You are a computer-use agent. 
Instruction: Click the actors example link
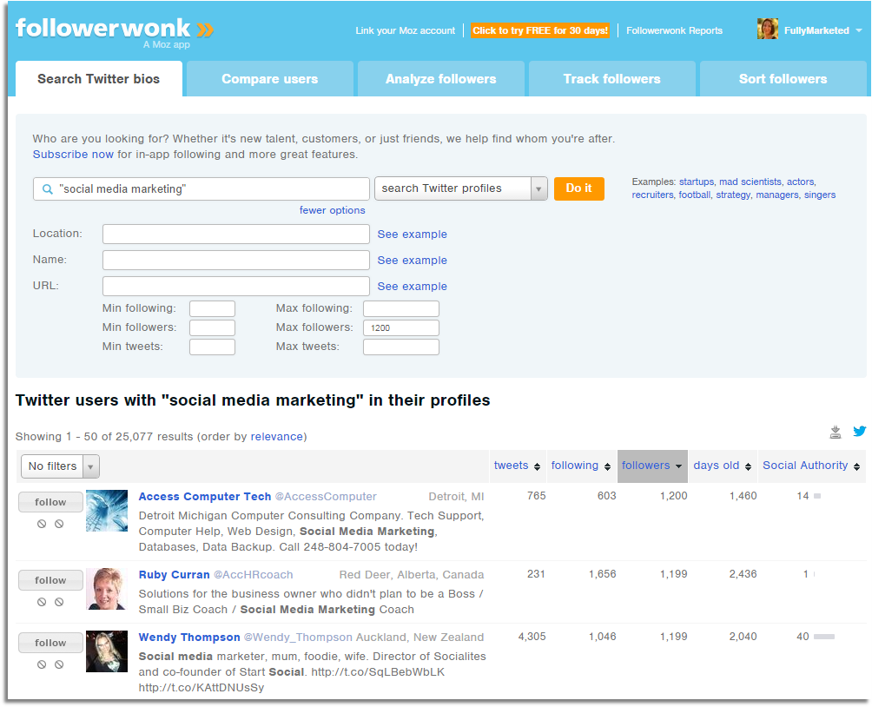(x=800, y=182)
